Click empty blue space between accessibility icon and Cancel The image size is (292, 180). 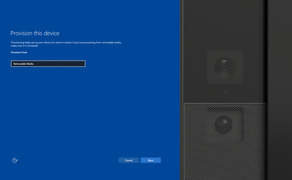coord(67,160)
